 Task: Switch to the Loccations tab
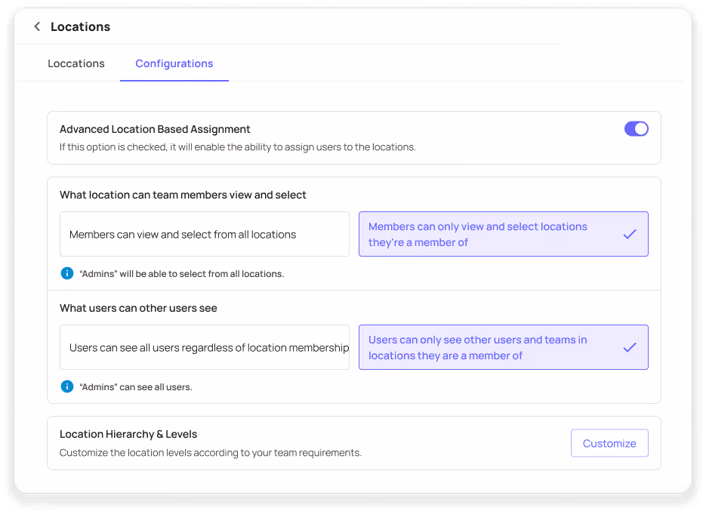pyautogui.click(x=76, y=63)
